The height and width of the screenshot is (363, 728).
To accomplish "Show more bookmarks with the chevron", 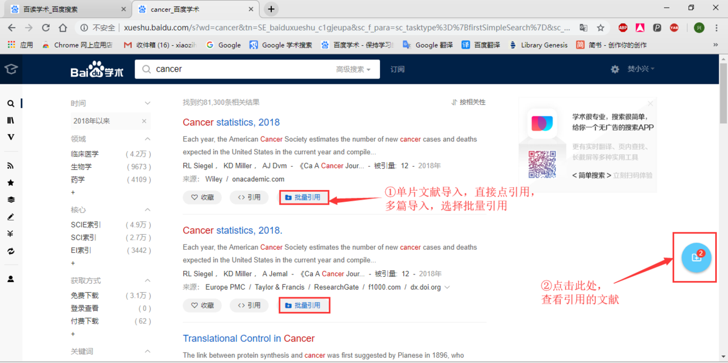I will pyautogui.click(x=716, y=45).
